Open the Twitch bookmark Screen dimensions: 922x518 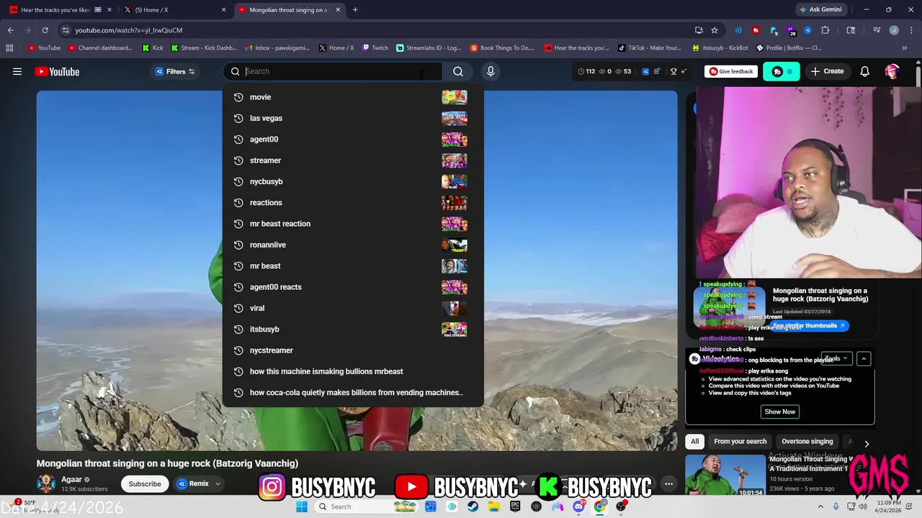pyautogui.click(x=375, y=48)
